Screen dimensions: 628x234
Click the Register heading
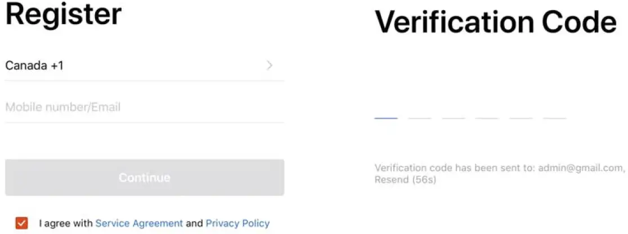63,14
